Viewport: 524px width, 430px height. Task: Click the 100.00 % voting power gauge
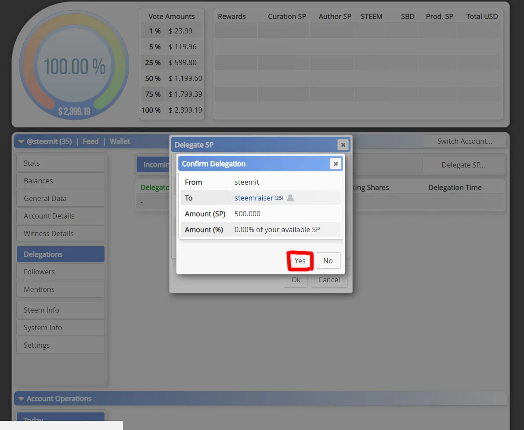click(74, 66)
